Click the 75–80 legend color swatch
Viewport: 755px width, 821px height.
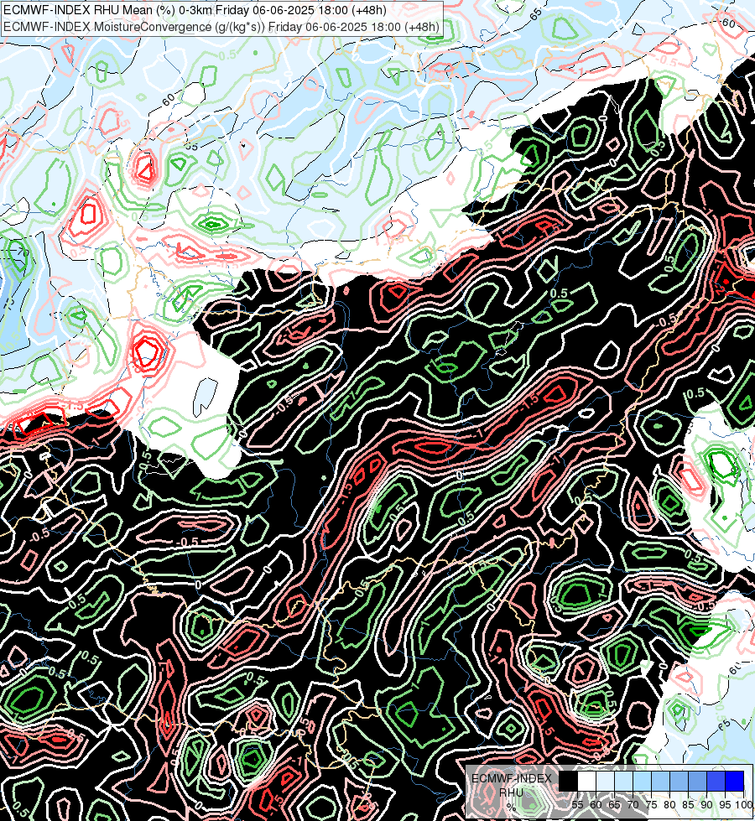pos(661,781)
